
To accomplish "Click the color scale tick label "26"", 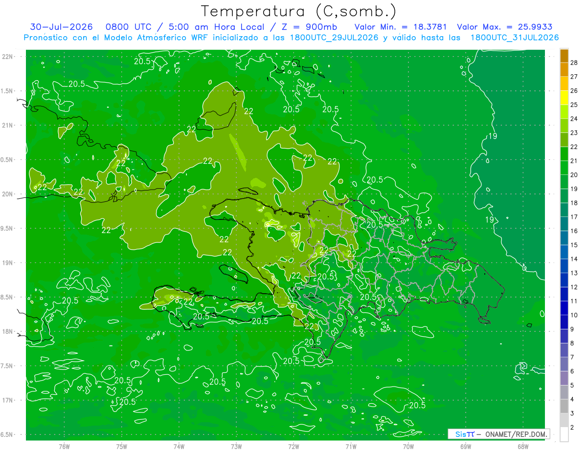I will [574, 91].
